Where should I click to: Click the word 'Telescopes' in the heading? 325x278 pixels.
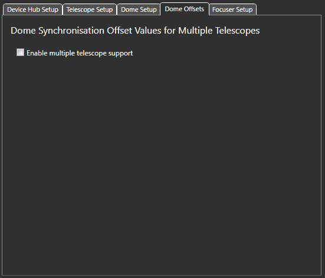click(237, 31)
